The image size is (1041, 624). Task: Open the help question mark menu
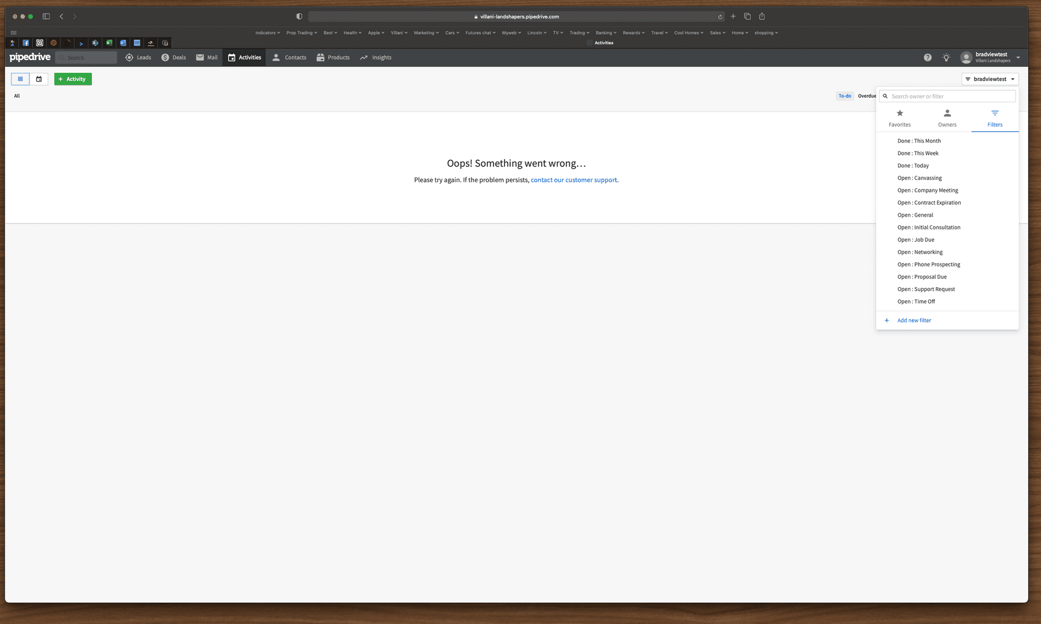click(928, 58)
